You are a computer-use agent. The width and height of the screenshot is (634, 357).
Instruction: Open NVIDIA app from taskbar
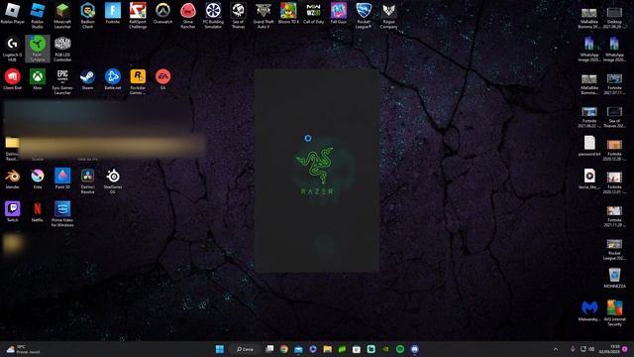pyautogui.click(x=385, y=349)
